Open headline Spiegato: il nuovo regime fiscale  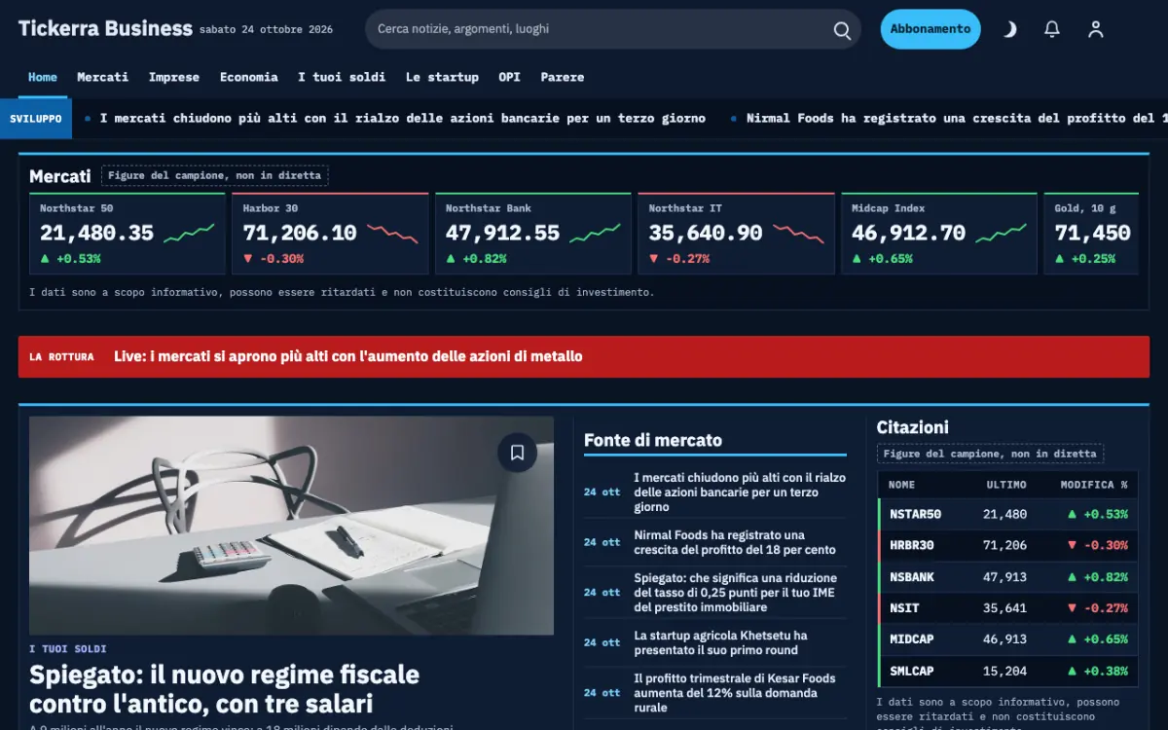point(224,688)
